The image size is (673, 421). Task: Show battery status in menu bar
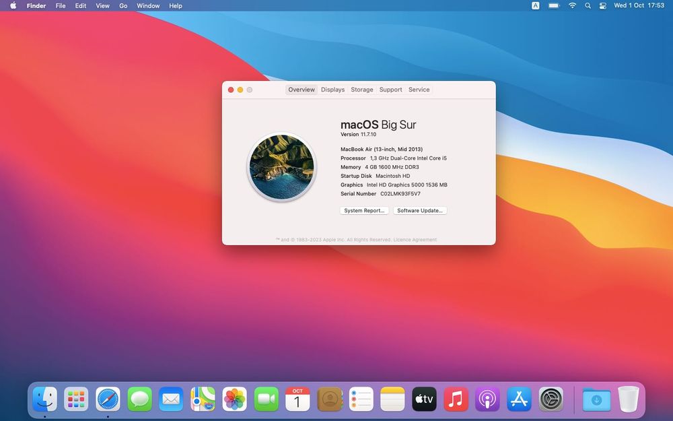tap(554, 5)
